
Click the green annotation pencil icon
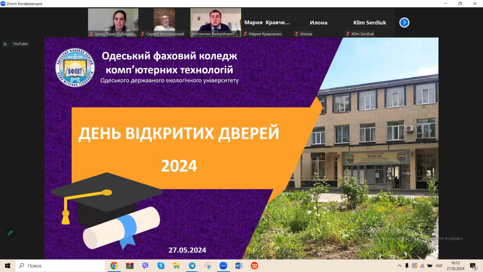[x=10, y=233]
